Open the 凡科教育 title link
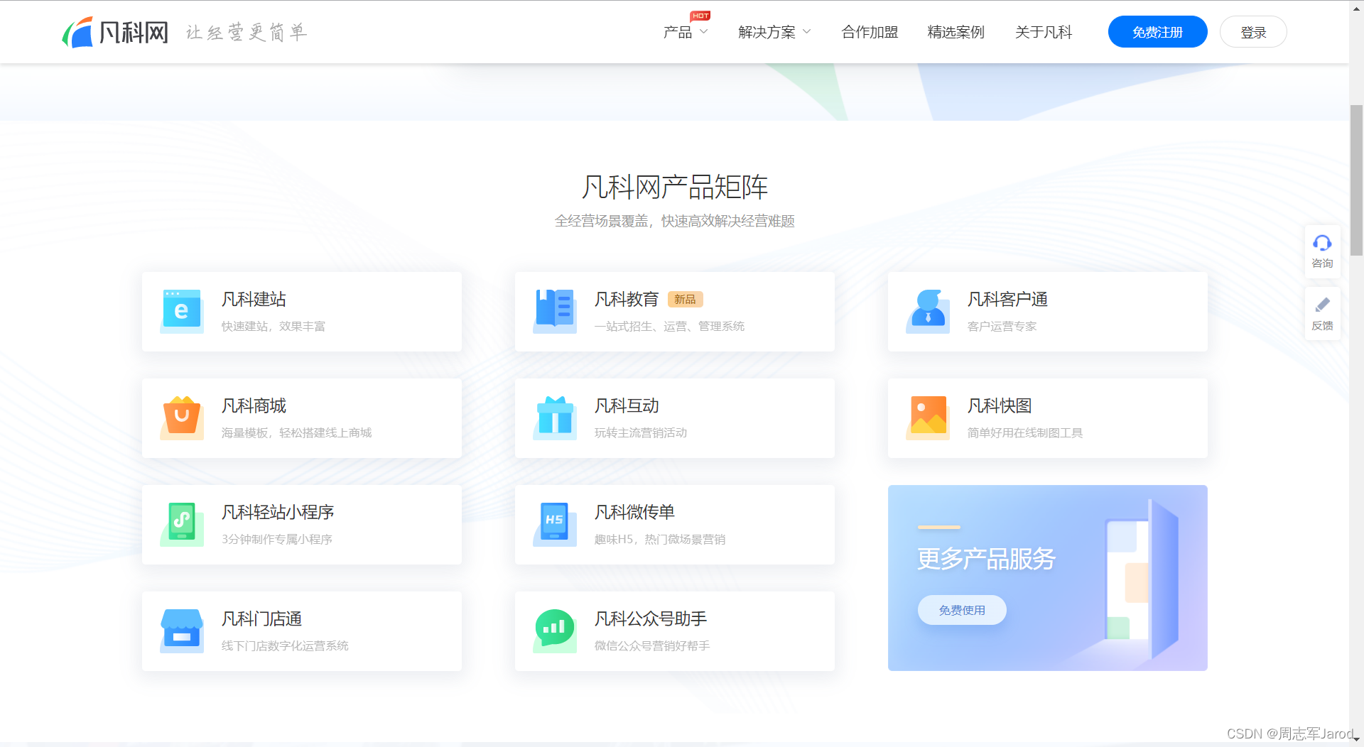Viewport: 1364px width, 747px height. click(627, 300)
